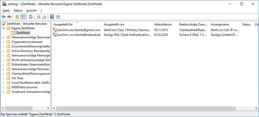
Task: Select the certificate icon for joachim.von.kienitz@gmail.com
Action: pyautogui.click(x=55, y=30)
